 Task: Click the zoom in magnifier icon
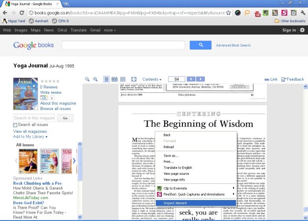[96, 79]
